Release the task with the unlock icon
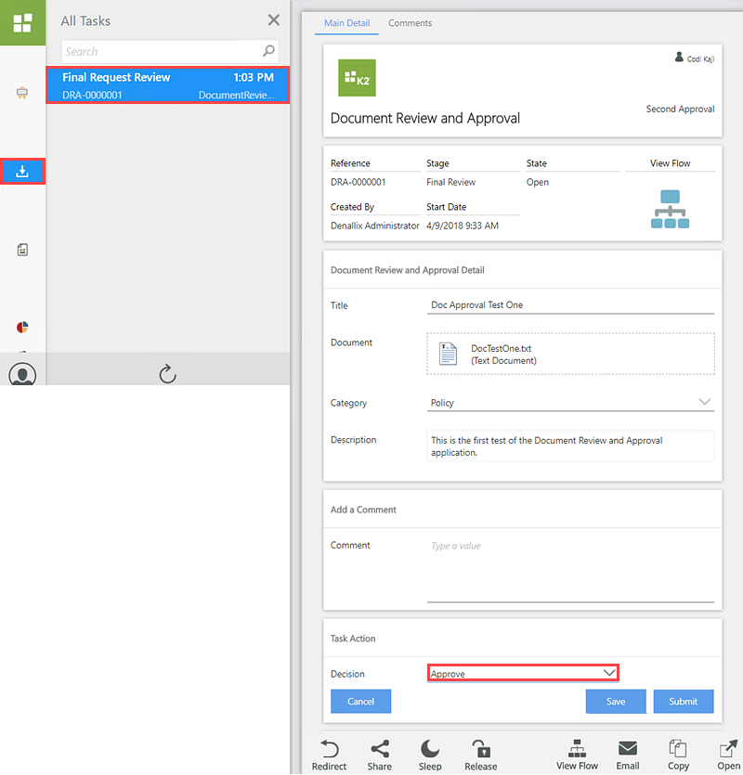Image resolution: width=743 pixels, height=775 pixels. 480,749
